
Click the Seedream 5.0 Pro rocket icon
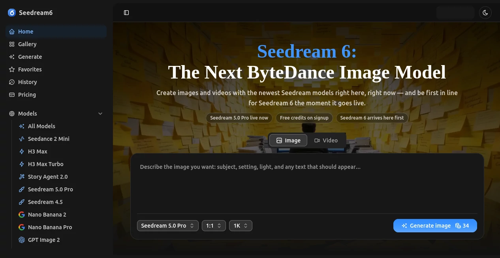22,189
